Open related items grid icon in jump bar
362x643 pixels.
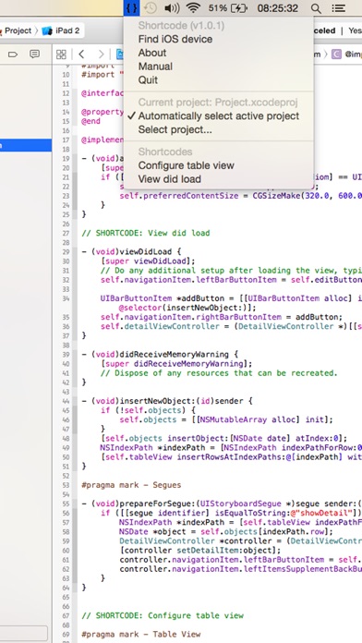(x=61, y=55)
